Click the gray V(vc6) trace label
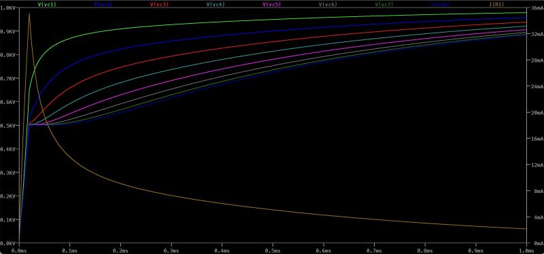This screenshot has width=544, height=254. [x=328, y=4]
